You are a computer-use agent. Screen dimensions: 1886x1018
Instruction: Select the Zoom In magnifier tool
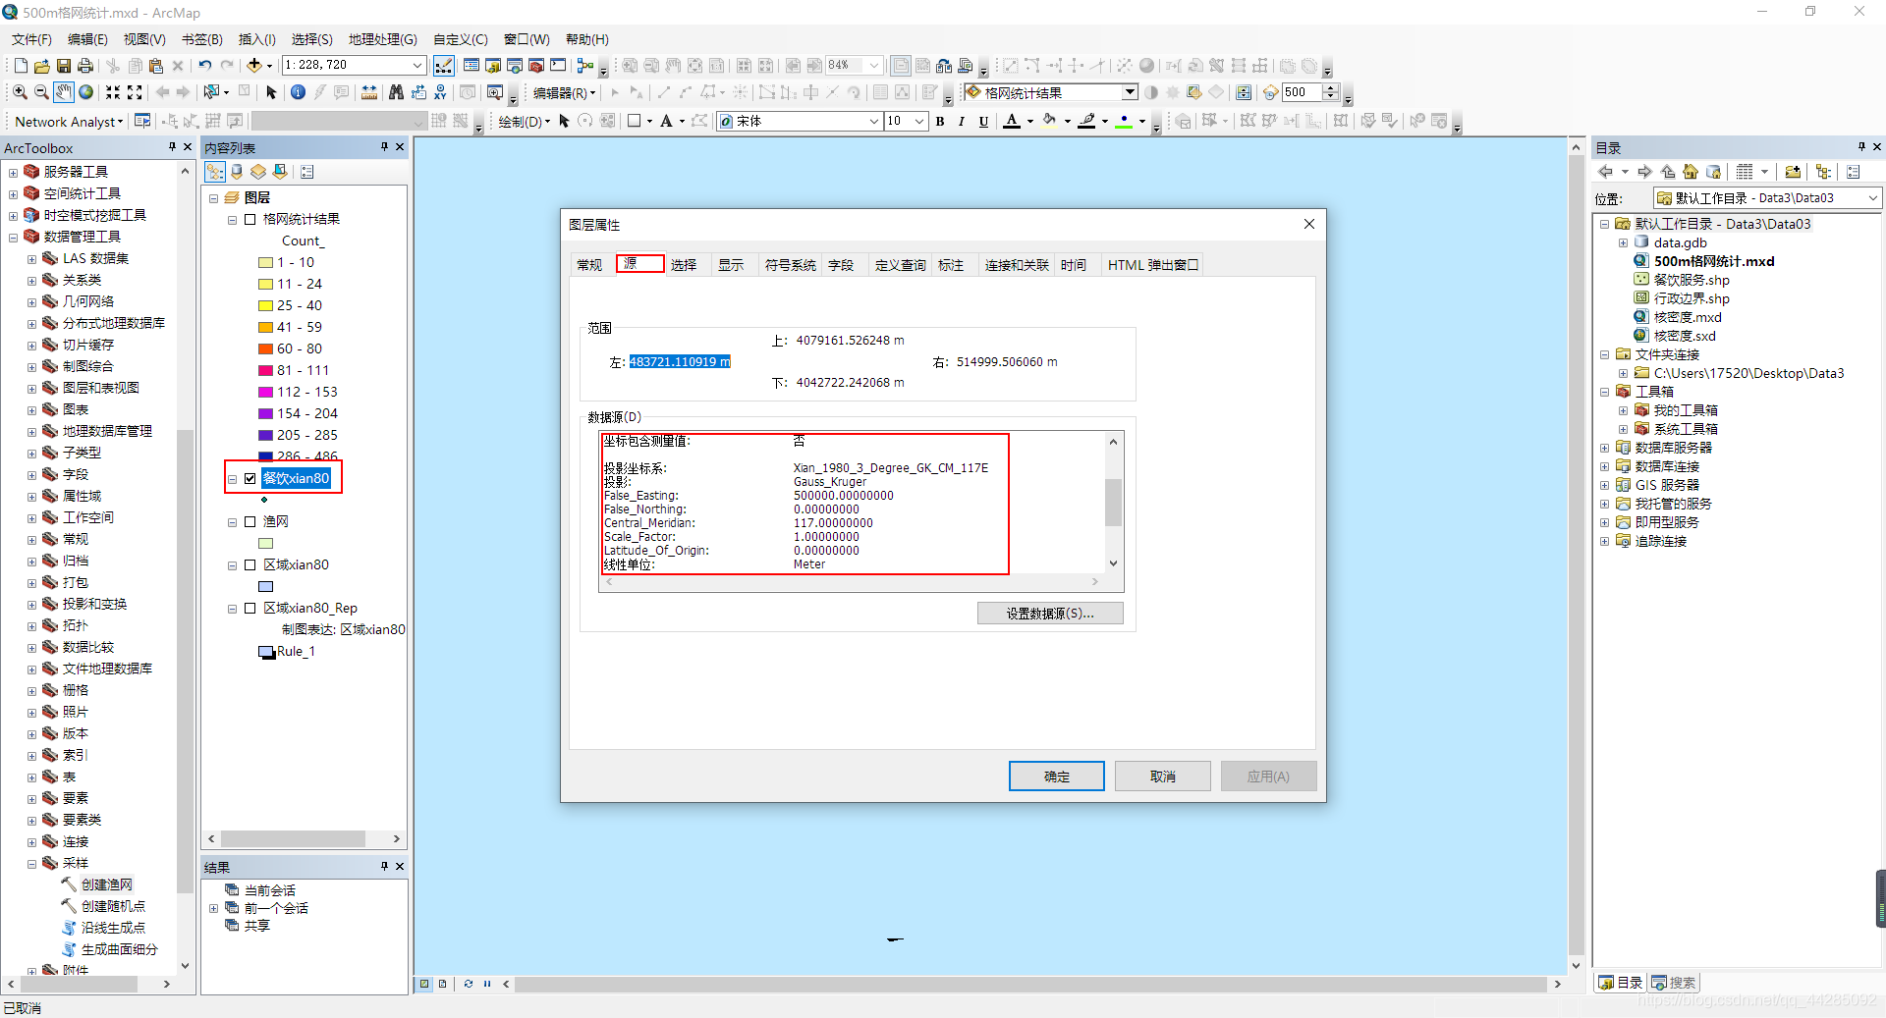pyautogui.click(x=20, y=92)
